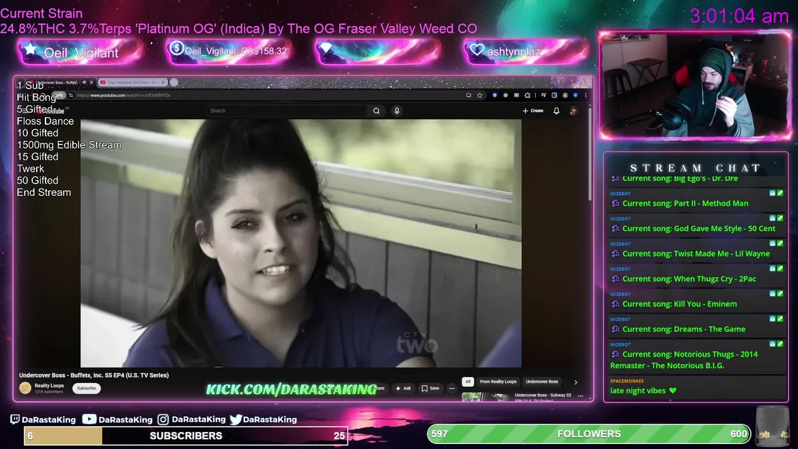This screenshot has height=449, width=798.
Task: Click the YouTube search field
Action: tap(287, 110)
